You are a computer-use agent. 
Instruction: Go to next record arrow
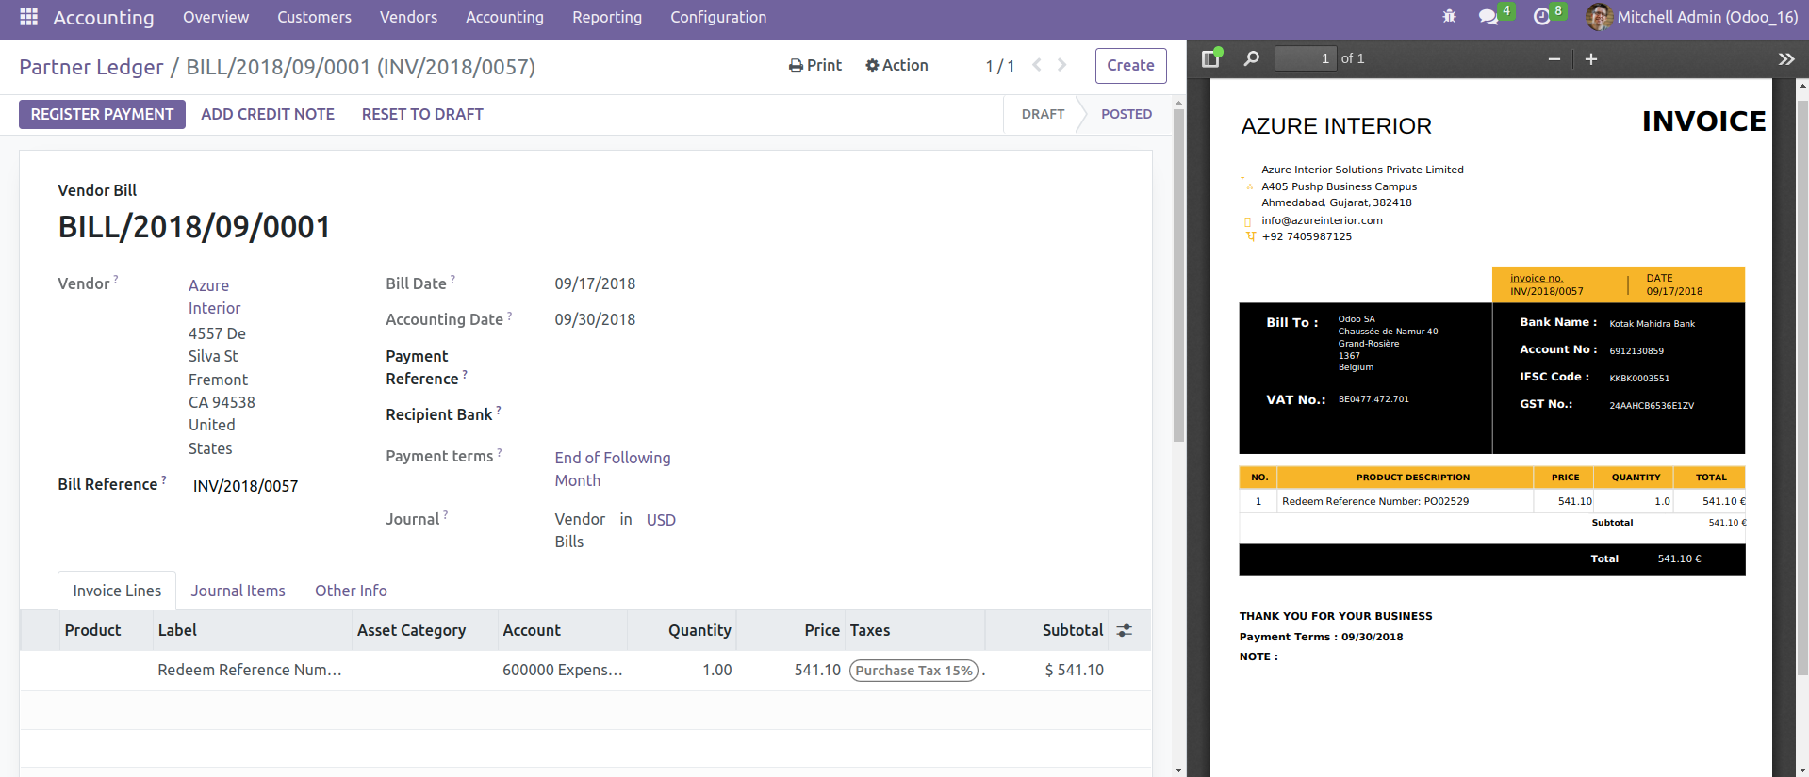click(1062, 65)
